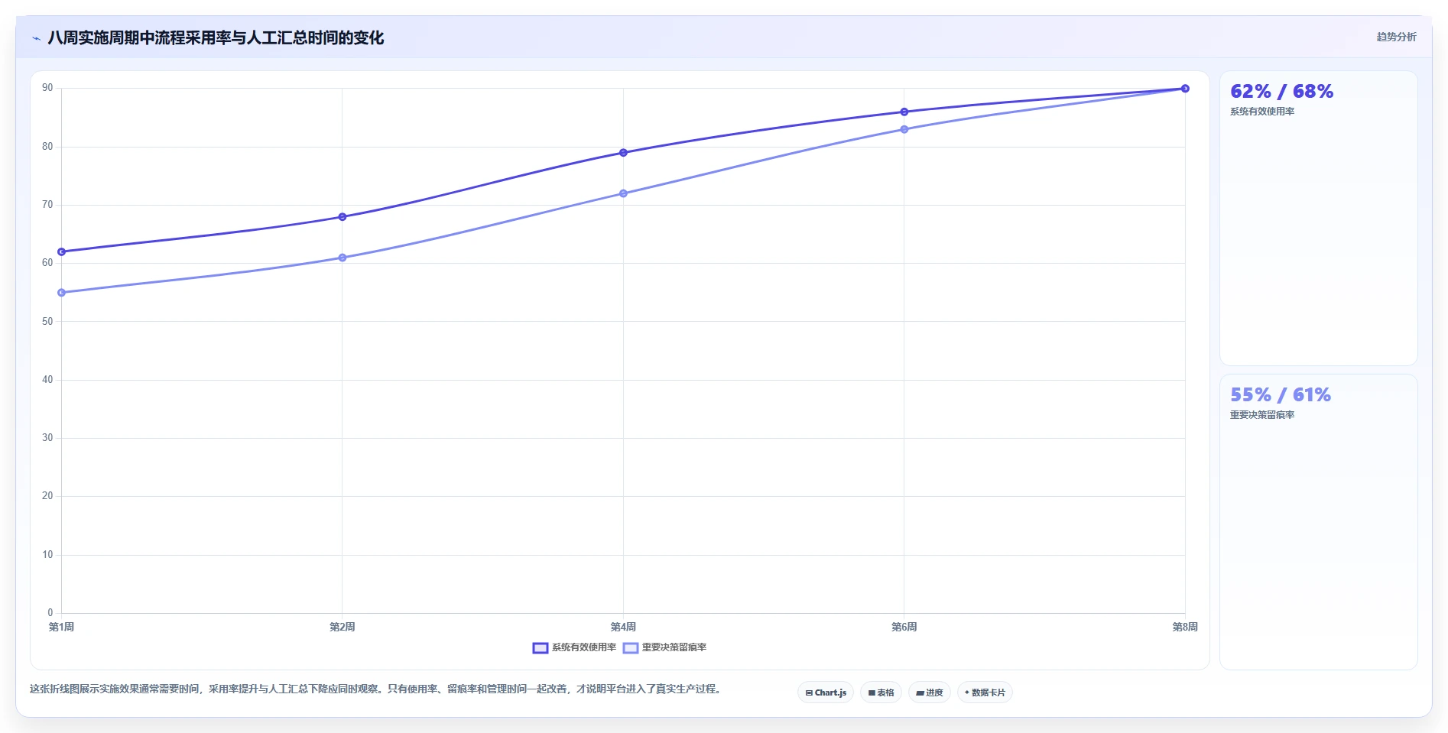Click 系统有效使用率 line's 第4周 point
1448x733 pixels.
coord(623,153)
